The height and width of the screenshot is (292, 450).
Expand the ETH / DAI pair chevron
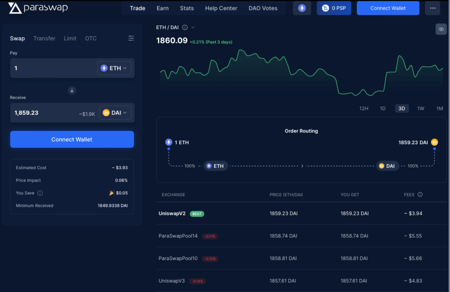[x=193, y=27]
